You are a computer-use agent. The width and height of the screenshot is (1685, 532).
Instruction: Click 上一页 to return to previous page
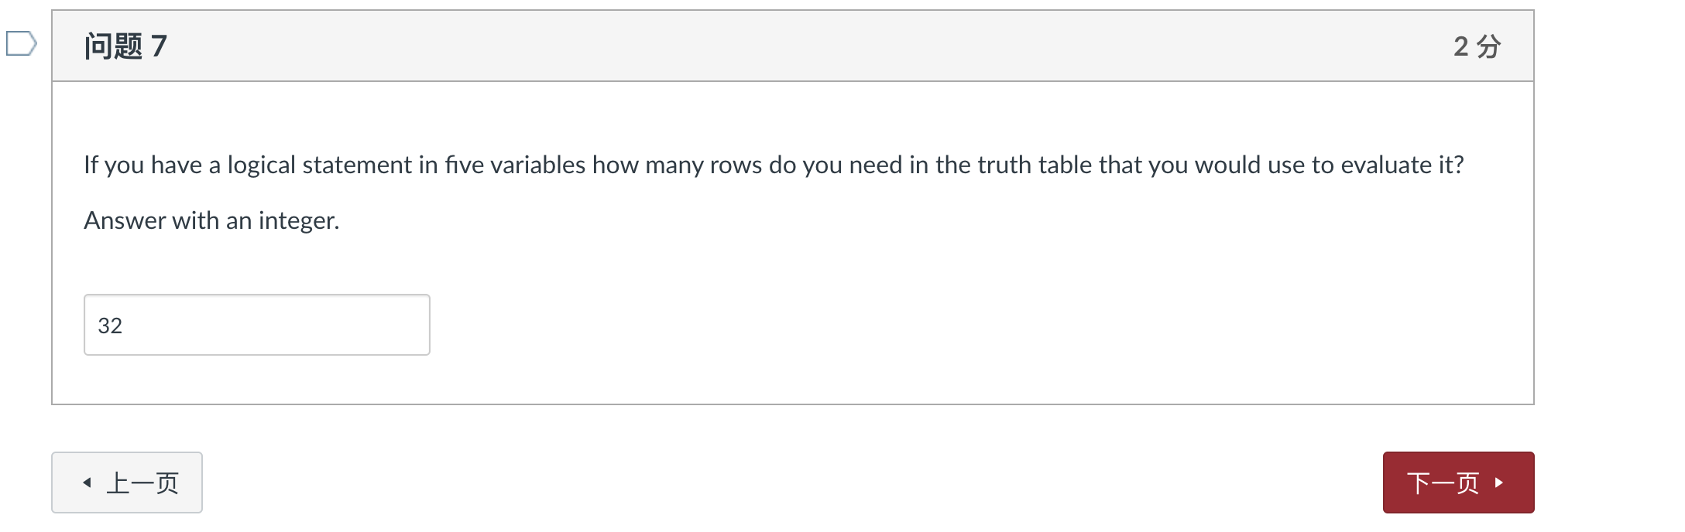(126, 482)
